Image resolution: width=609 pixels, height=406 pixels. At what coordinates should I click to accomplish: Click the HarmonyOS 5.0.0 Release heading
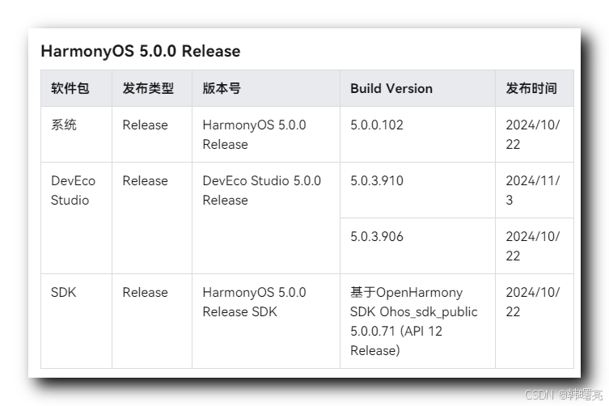tap(140, 51)
